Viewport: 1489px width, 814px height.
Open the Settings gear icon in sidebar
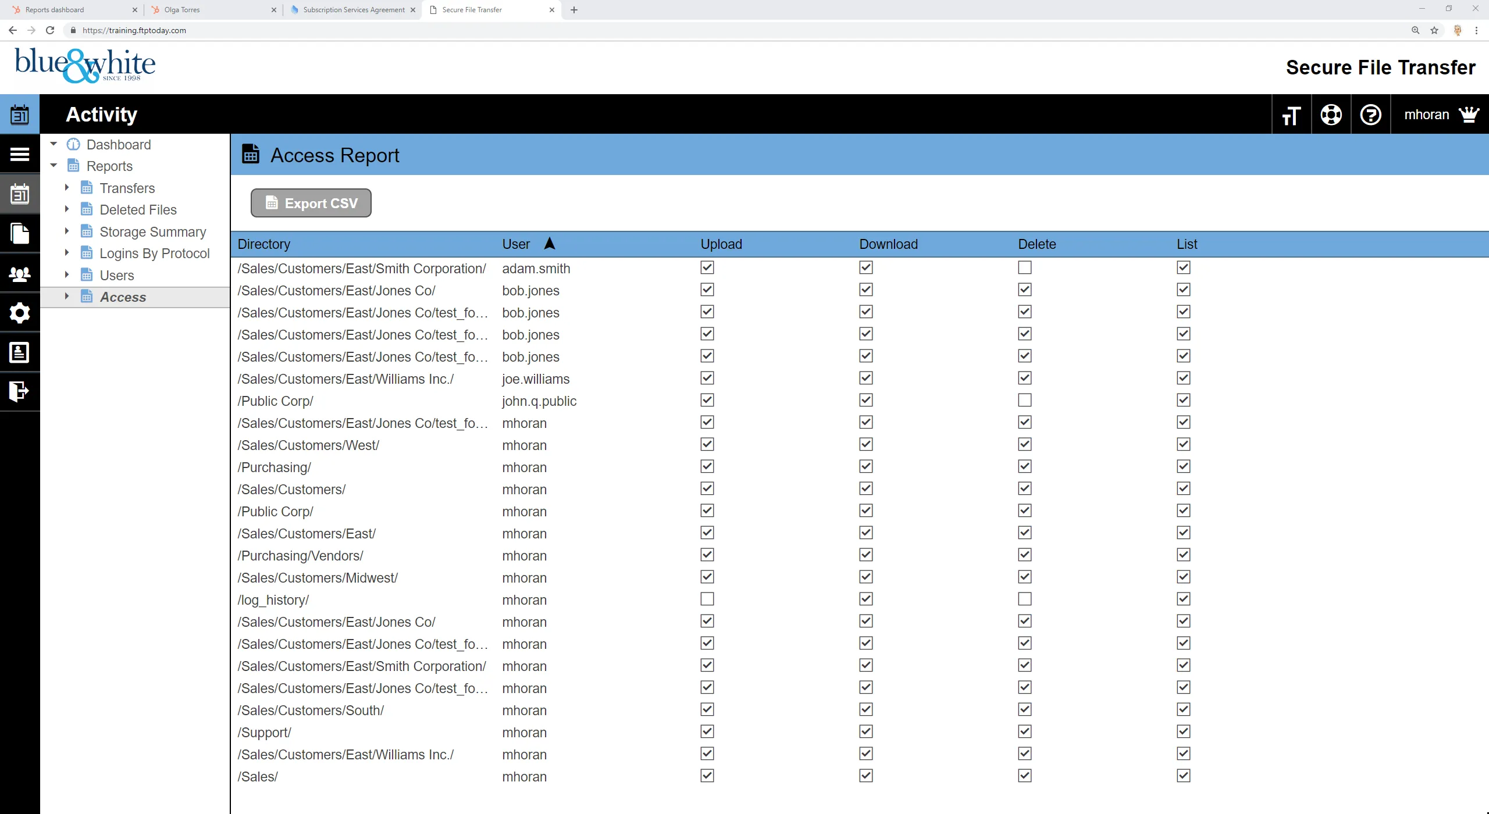click(20, 313)
